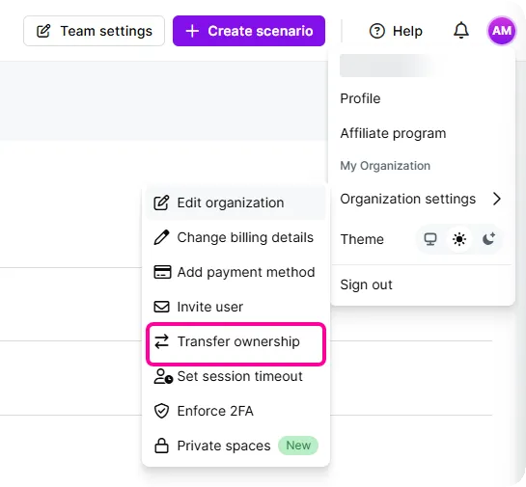This screenshot has height=487, width=526.
Task: Click the notification bell icon
Action: 461,31
